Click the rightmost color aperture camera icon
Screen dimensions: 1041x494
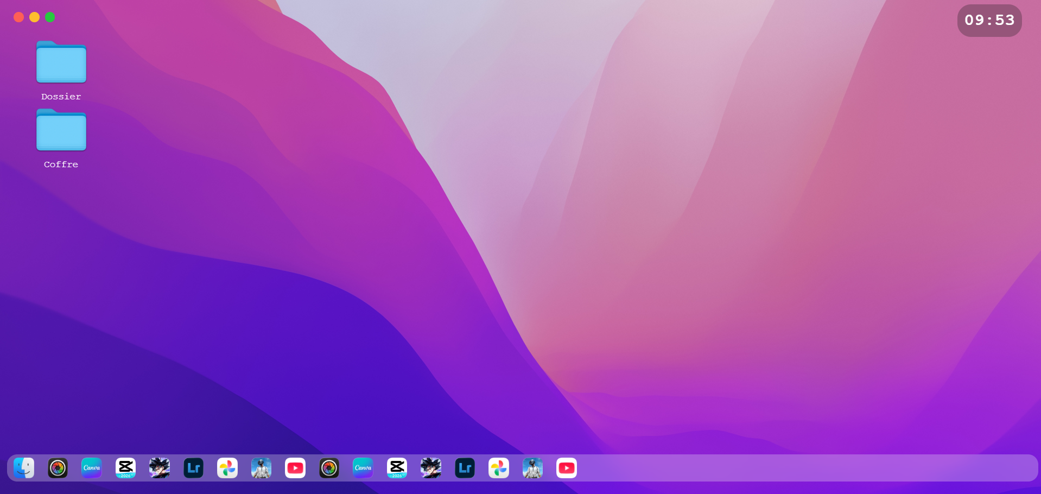tap(329, 468)
